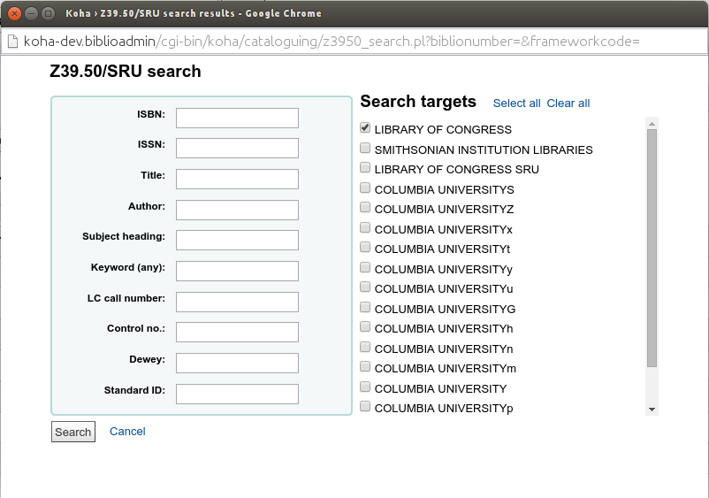The image size is (709, 498).
Task: Click the Clear all link
Action: tap(568, 103)
